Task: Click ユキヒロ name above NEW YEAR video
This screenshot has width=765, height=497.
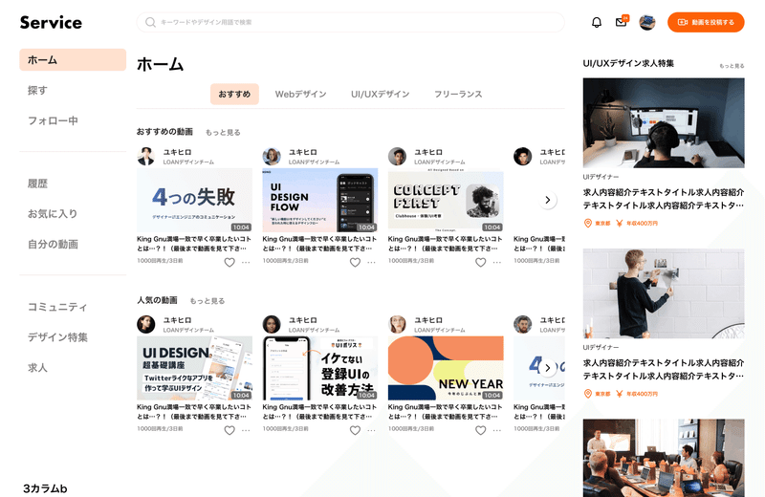Action: pos(428,320)
